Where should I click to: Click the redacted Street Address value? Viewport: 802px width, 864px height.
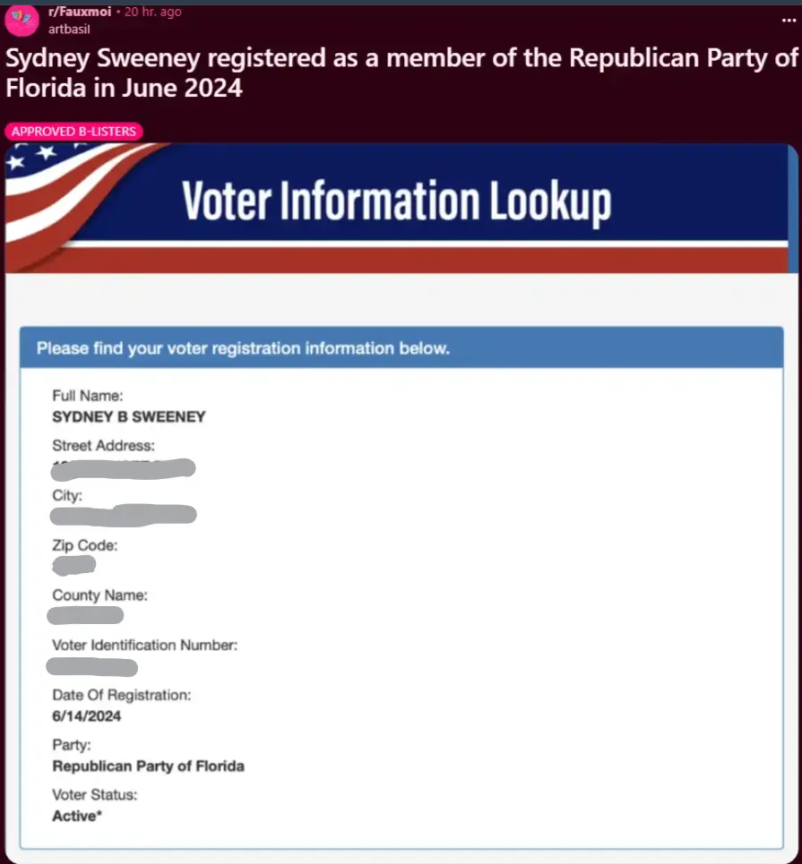point(123,466)
